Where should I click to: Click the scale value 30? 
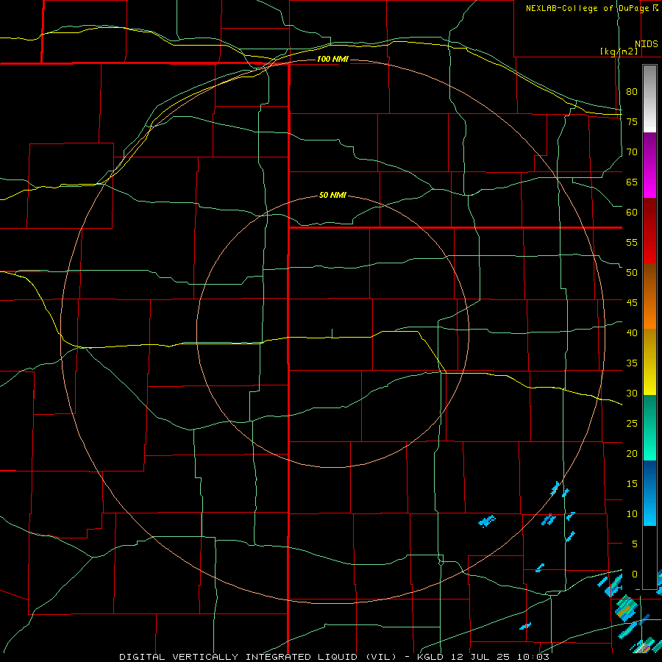click(x=632, y=394)
